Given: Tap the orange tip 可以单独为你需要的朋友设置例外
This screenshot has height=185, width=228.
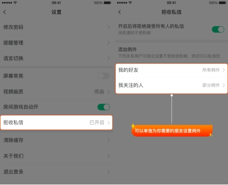Looking at the screenshot, I should pos(172,131).
